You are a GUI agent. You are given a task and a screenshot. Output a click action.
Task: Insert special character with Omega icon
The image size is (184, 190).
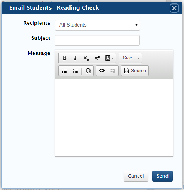tap(88, 71)
